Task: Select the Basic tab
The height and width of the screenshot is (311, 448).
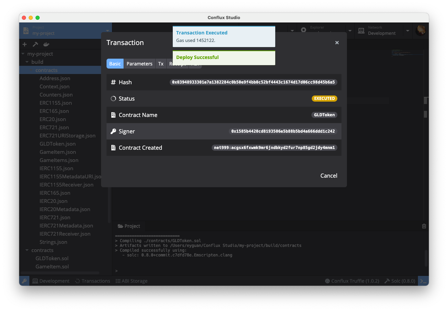Action: point(115,64)
